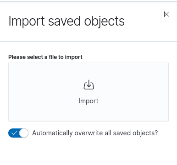Click the Automatically overwrite all saved objects label
Image resolution: width=177 pixels, height=165 pixels.
coord(95,133)
